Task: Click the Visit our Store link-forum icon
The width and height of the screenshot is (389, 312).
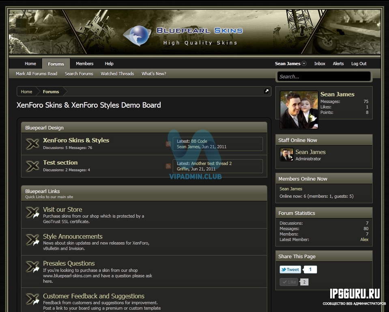Action: pos(32,212)
